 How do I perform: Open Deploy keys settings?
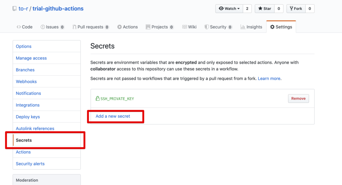[47, 117]
